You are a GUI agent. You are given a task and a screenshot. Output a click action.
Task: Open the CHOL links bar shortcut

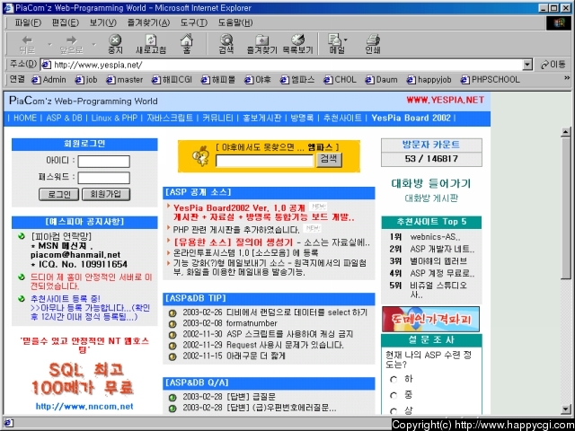[x=340, y=80]
